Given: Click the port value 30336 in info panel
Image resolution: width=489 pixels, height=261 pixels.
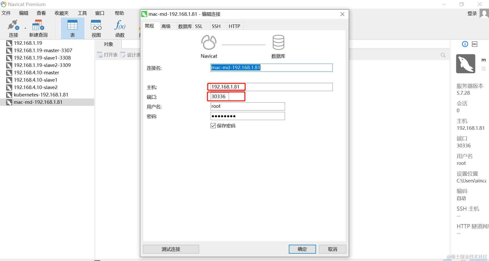Looking at the screenshot, I should [464, 146].
